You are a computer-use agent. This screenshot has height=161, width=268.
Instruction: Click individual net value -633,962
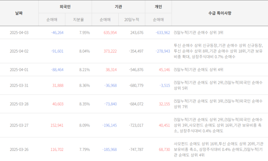click(163, 33)
